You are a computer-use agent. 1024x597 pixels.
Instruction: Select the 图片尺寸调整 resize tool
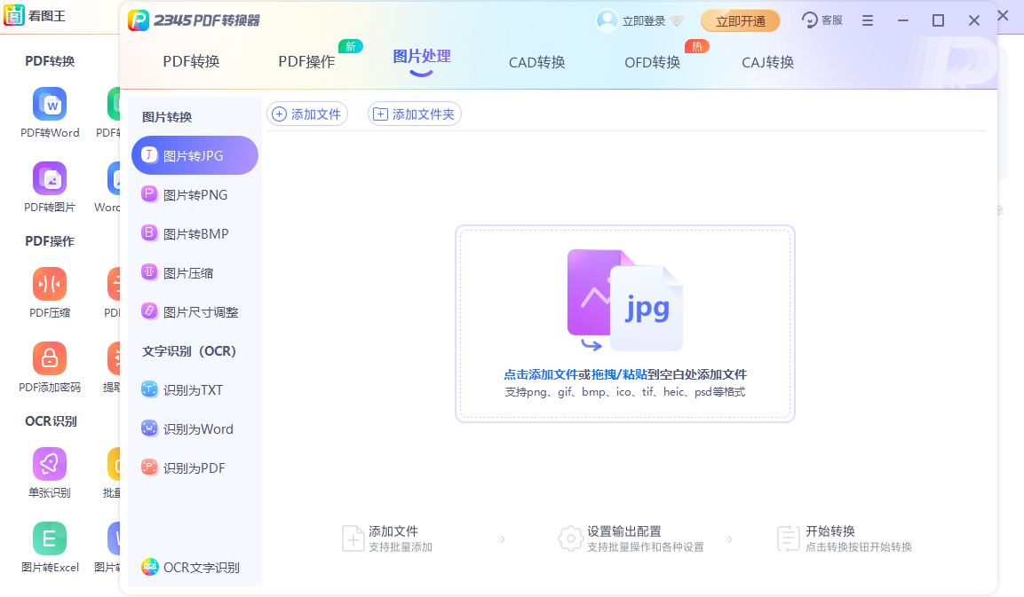point(194,311)
